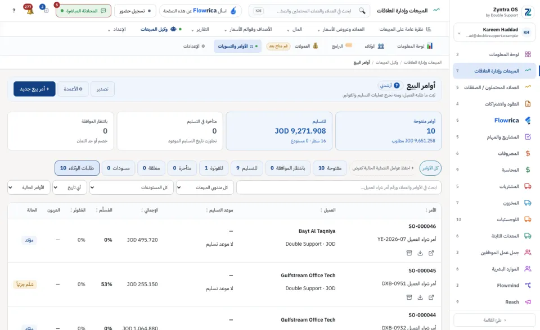Open العقود والاشتراكات sidebar document icon
The image size is (540, 330).
(x=528, y=104)
